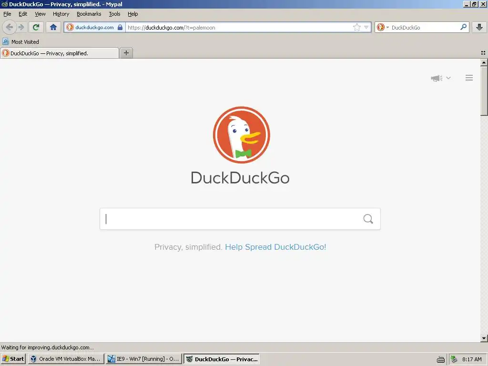Open the View menu
488x366 pixels.
[x=40, y=14]
